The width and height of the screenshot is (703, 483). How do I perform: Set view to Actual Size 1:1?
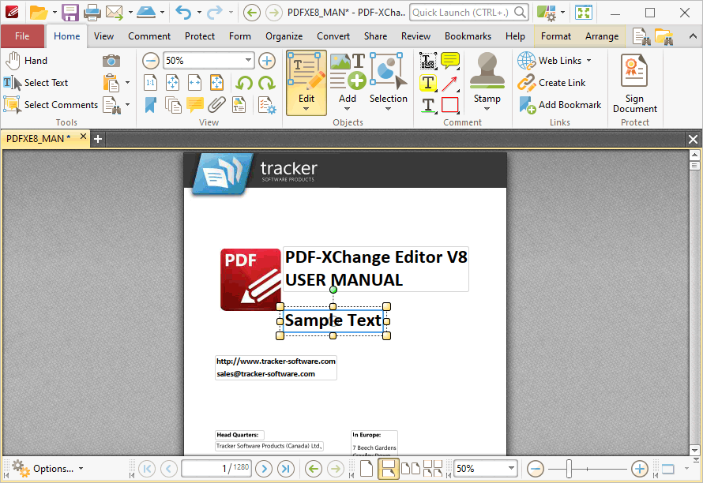point(151,83)
